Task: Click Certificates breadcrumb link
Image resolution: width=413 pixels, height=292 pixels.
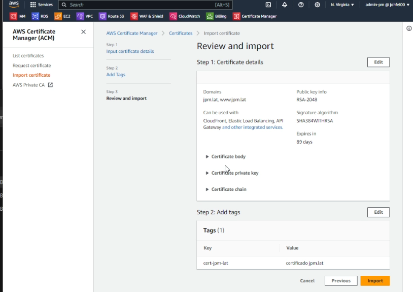Action: coord(181,33)
